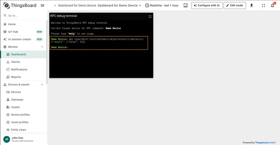This screenshot has width=280, height=145.
Task: Open the Go to search field
Action: (x=23, y=15)
